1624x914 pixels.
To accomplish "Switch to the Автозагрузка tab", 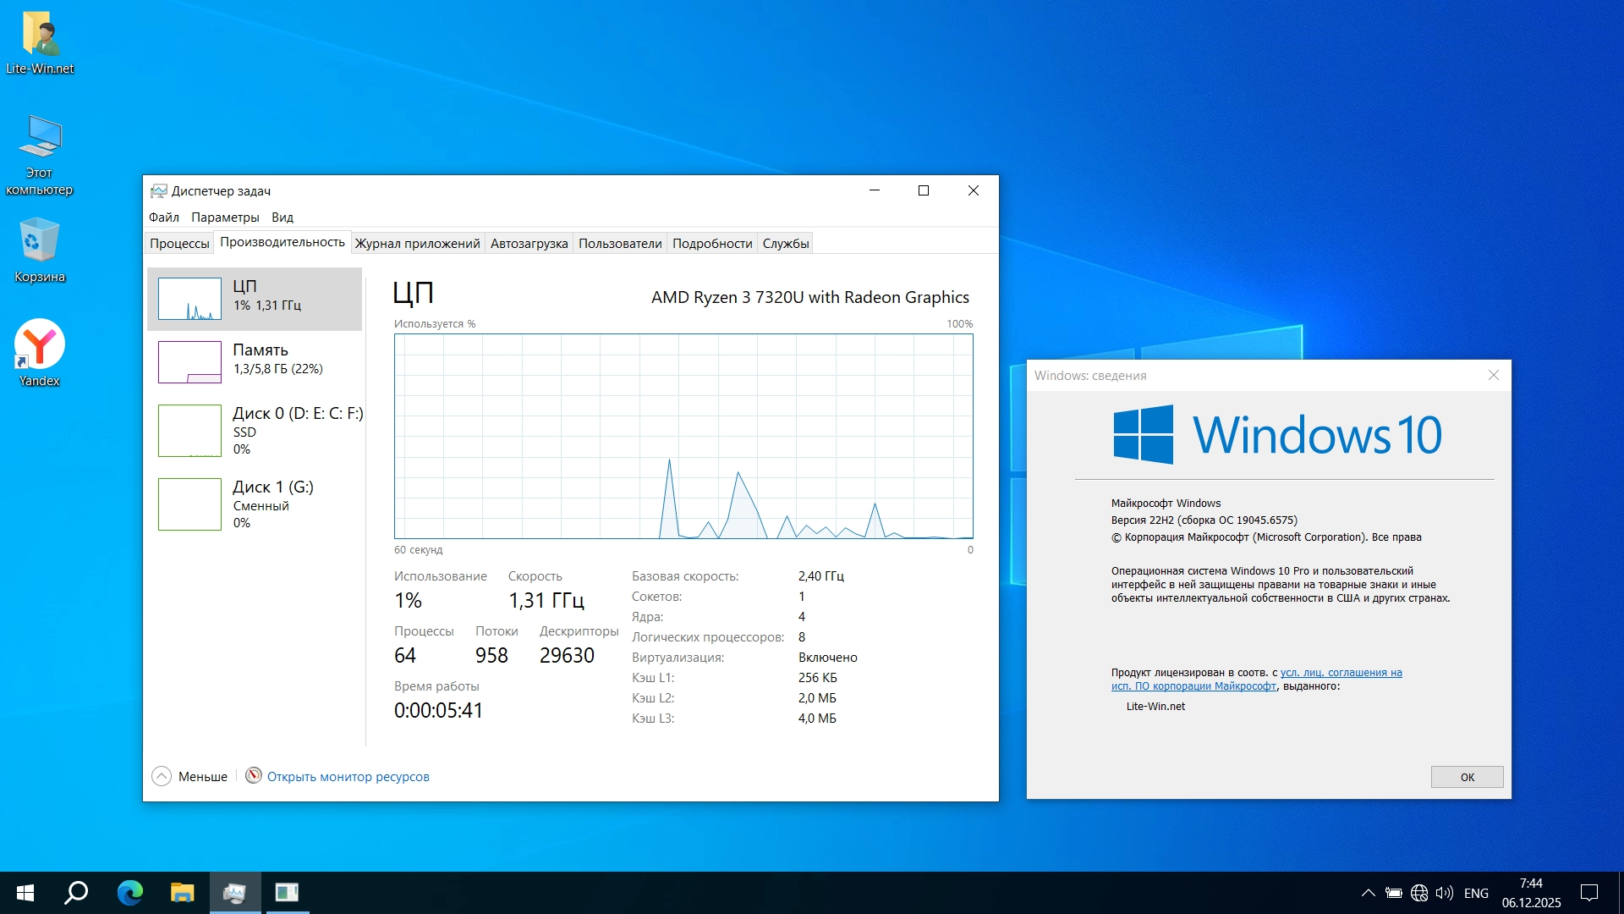I will pos(529,244).
